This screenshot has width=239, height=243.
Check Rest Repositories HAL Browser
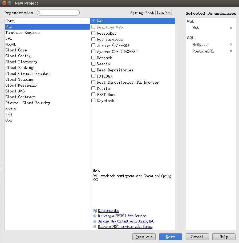click(93, 82)
